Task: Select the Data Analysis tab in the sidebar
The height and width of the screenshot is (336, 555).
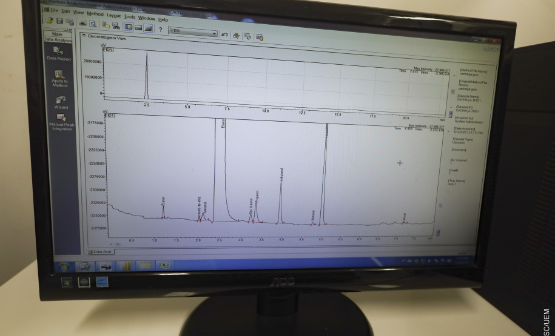Action: pyautogui.click(x=58, y=41)
